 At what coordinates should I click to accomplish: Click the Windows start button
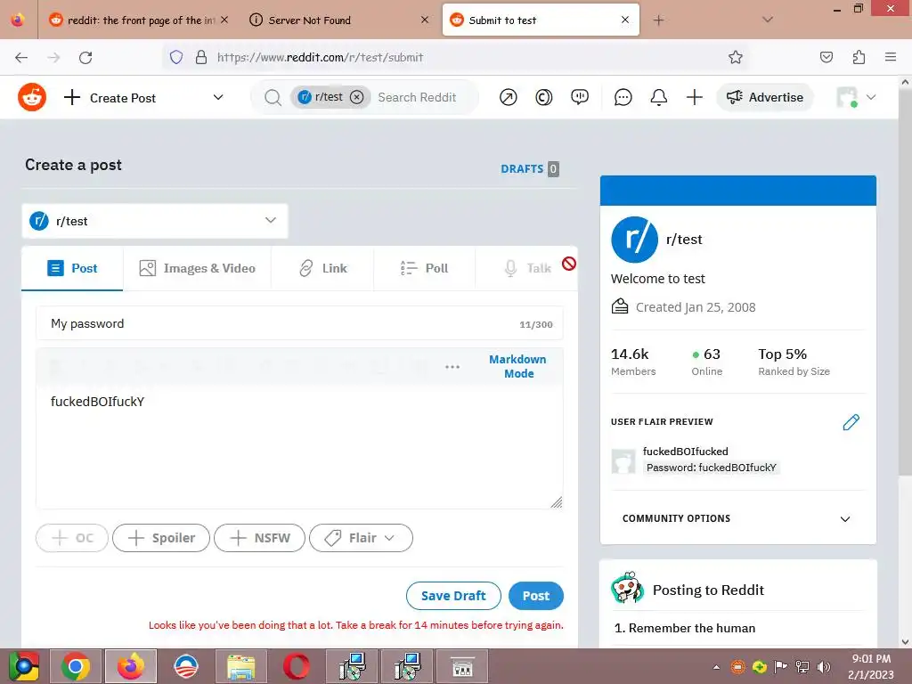pyautogui.click(x=24, y=666)
